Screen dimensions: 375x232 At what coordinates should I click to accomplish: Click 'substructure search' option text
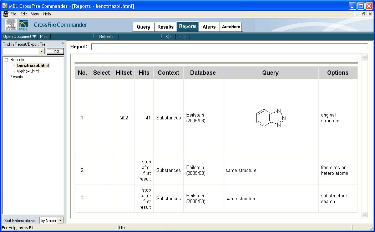click(x=334, y=199)
